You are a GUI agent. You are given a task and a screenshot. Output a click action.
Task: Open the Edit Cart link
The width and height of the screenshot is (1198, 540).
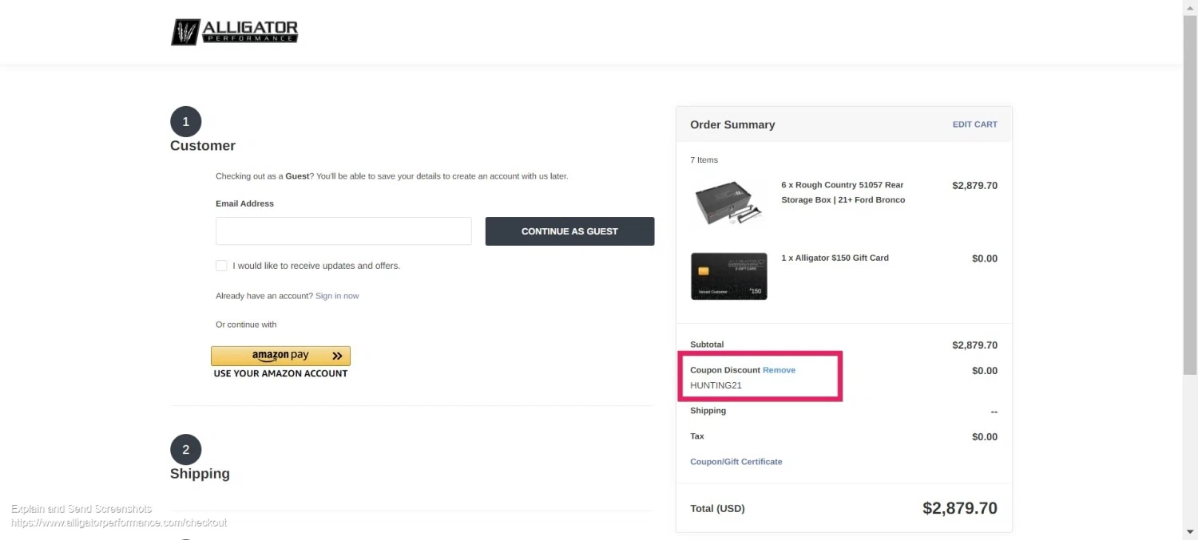(974, 124)
